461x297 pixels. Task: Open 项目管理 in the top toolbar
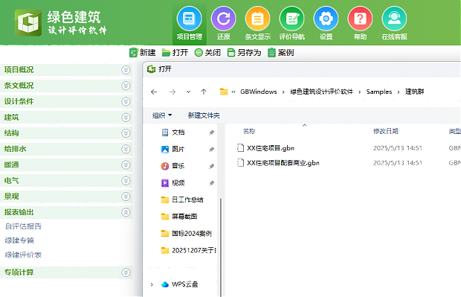190,24
